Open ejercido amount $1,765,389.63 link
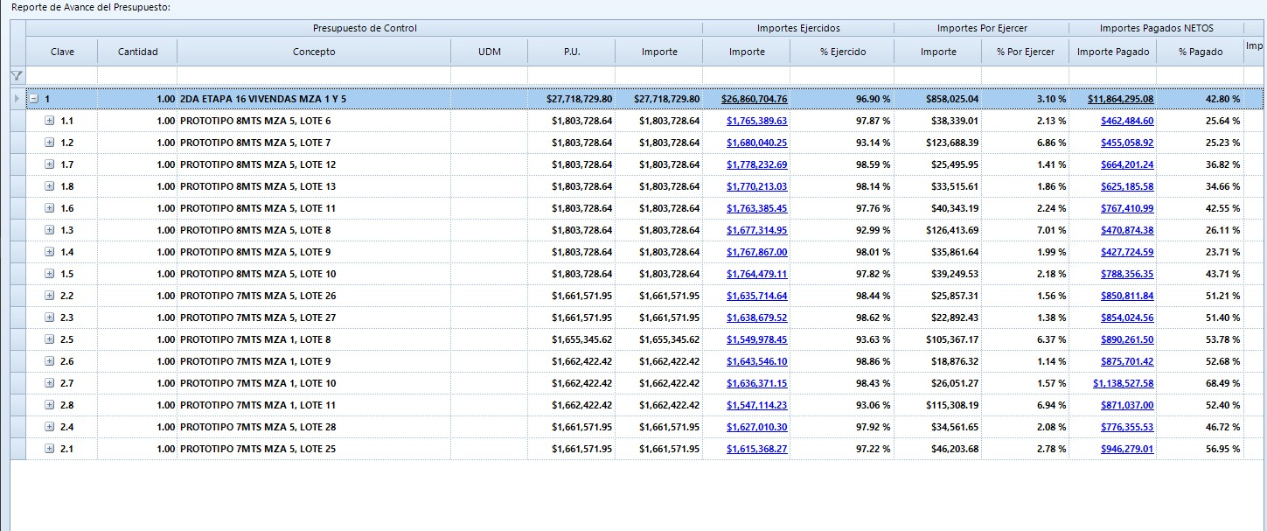This screenshot has width=1267, height=531. (756, 121)
